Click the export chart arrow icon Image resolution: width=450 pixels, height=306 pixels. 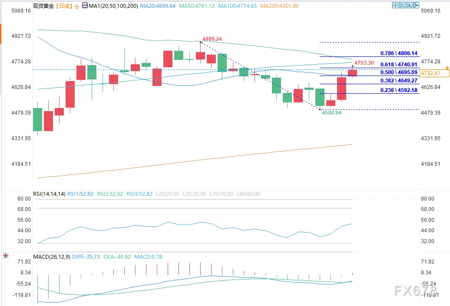pos(416,5)
